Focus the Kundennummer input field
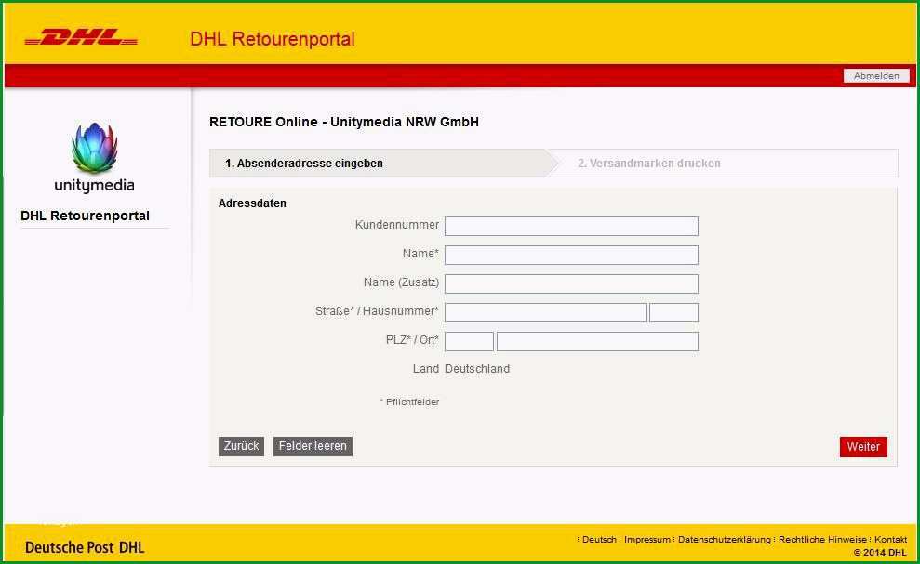This screenshot has height=564, width=920. [571, 226]
